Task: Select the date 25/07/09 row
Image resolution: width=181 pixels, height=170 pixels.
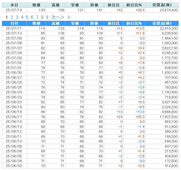Action: (x=14, y=38)
